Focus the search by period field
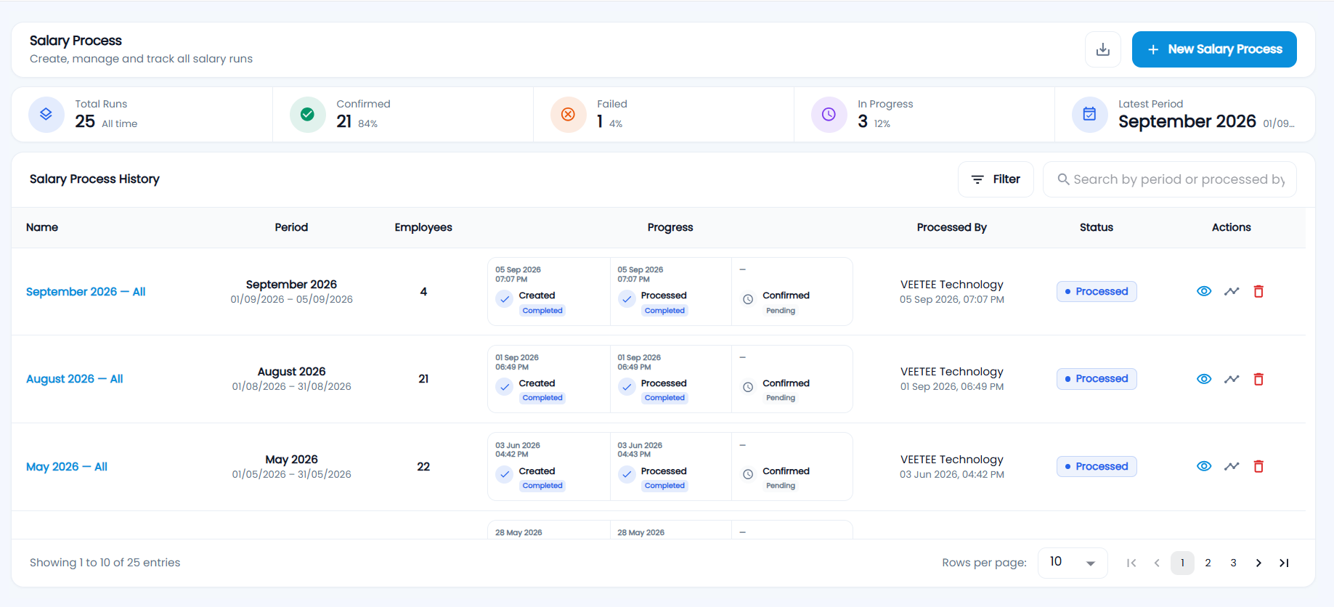 (1170, 179)
